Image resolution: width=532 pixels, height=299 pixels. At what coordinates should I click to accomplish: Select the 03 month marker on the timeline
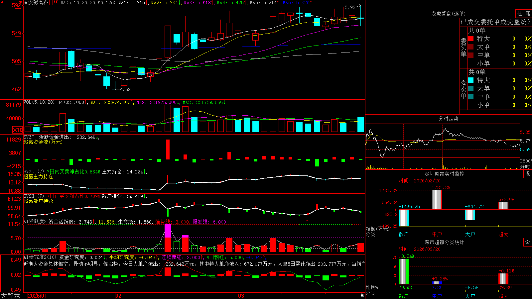[x=241, y=296]
